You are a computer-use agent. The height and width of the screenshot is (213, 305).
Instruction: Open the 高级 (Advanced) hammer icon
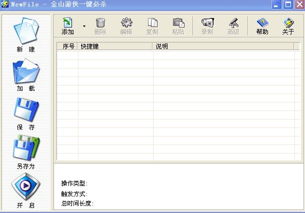[x=233, y=23]
